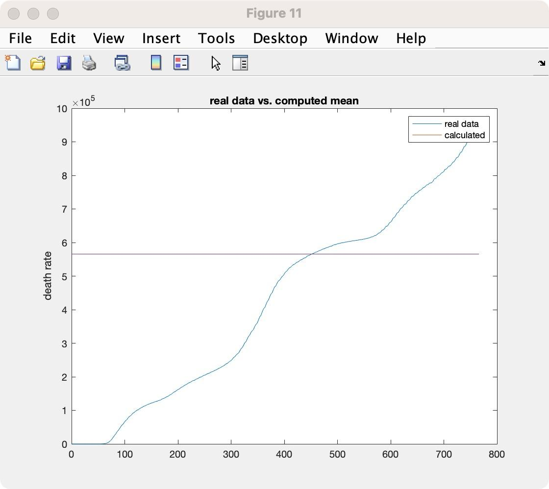Select the 'death rate' y-axis label
549x489 pixels.
48,275
